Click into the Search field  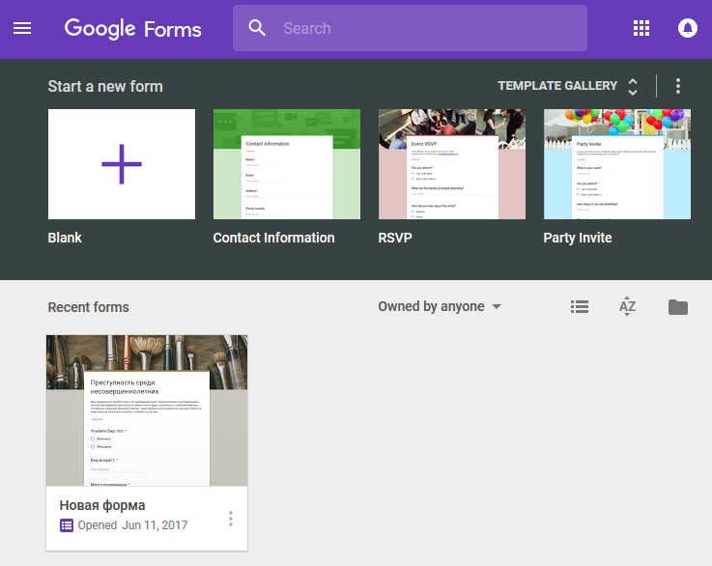[425, 28]
